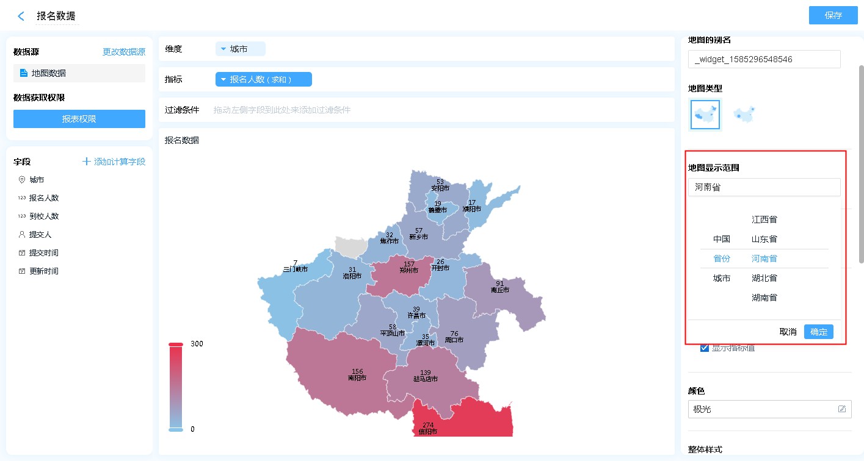864x461 pixels.
Task: Select 湖北省 in the province list
Action: 764,278
